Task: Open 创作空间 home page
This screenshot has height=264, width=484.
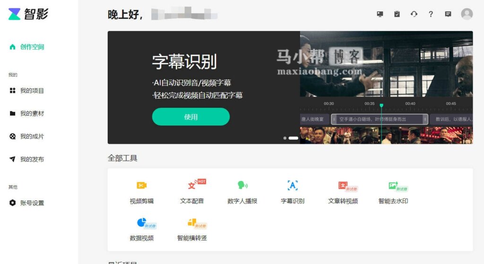Action: click(x=27, y=47)
